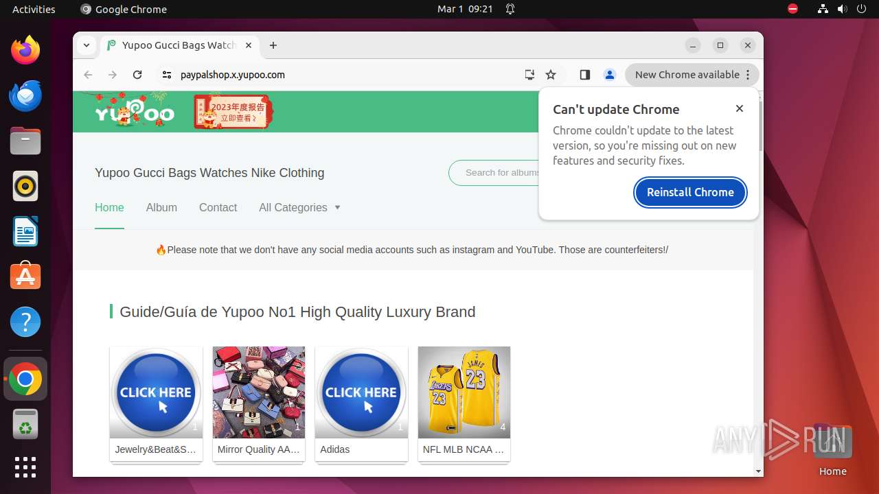Open the Adidas CLICK HERE album thumbnail

tap(361, 392)
